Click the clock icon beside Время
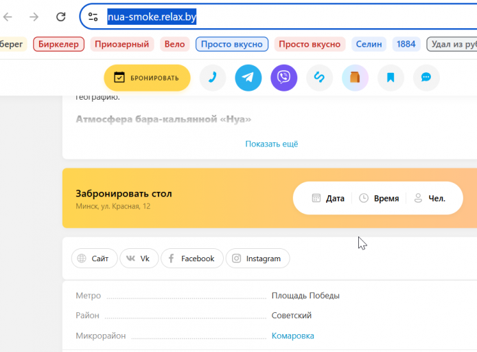 pos(364,198)
